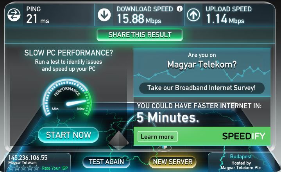This screenshot has width=281, height=172.
Task: Open the download speed info icon
Action: pos(179,9)
